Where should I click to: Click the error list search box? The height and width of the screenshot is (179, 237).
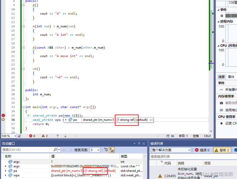pos(193,157)
